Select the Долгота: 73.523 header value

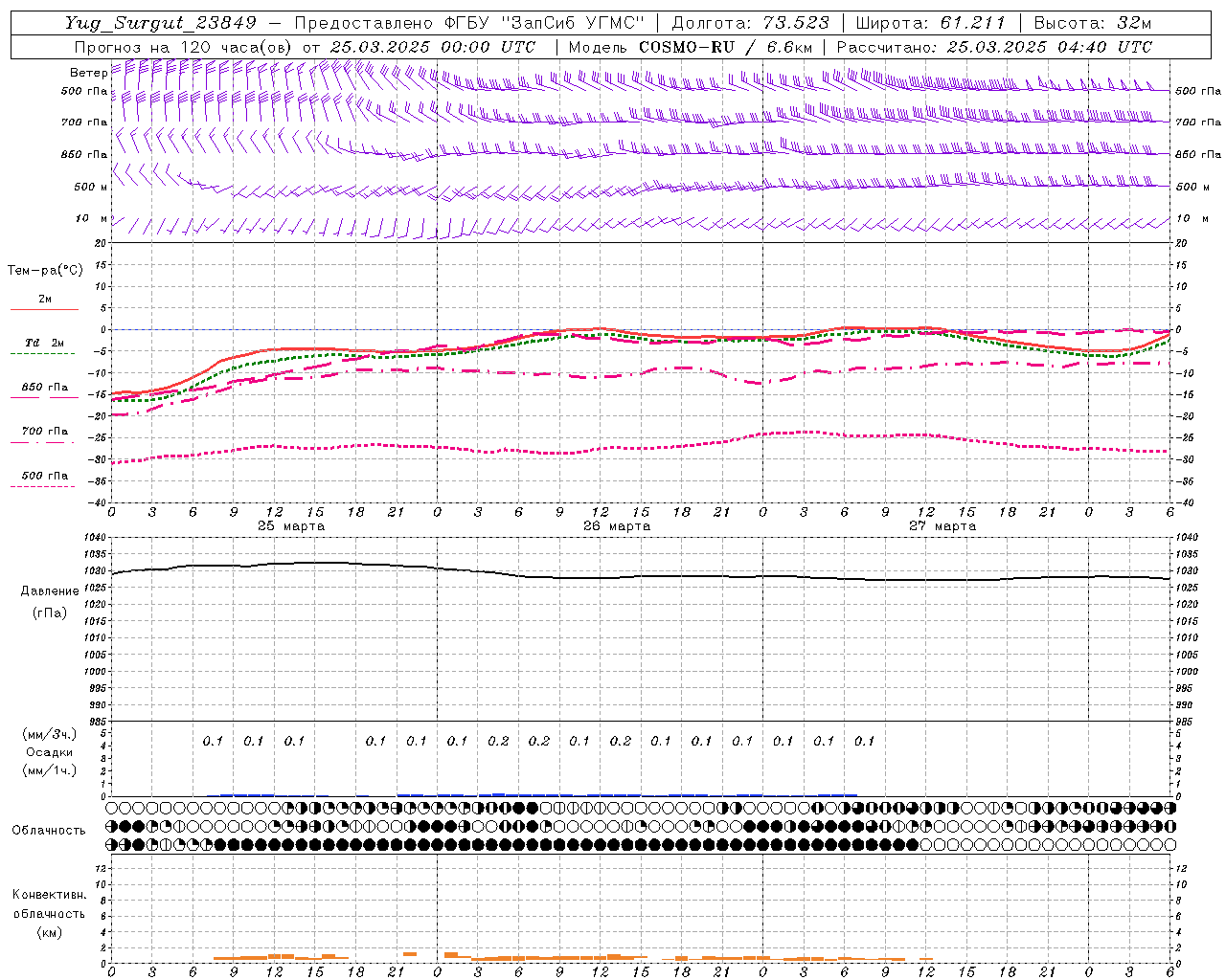(750, 23)
